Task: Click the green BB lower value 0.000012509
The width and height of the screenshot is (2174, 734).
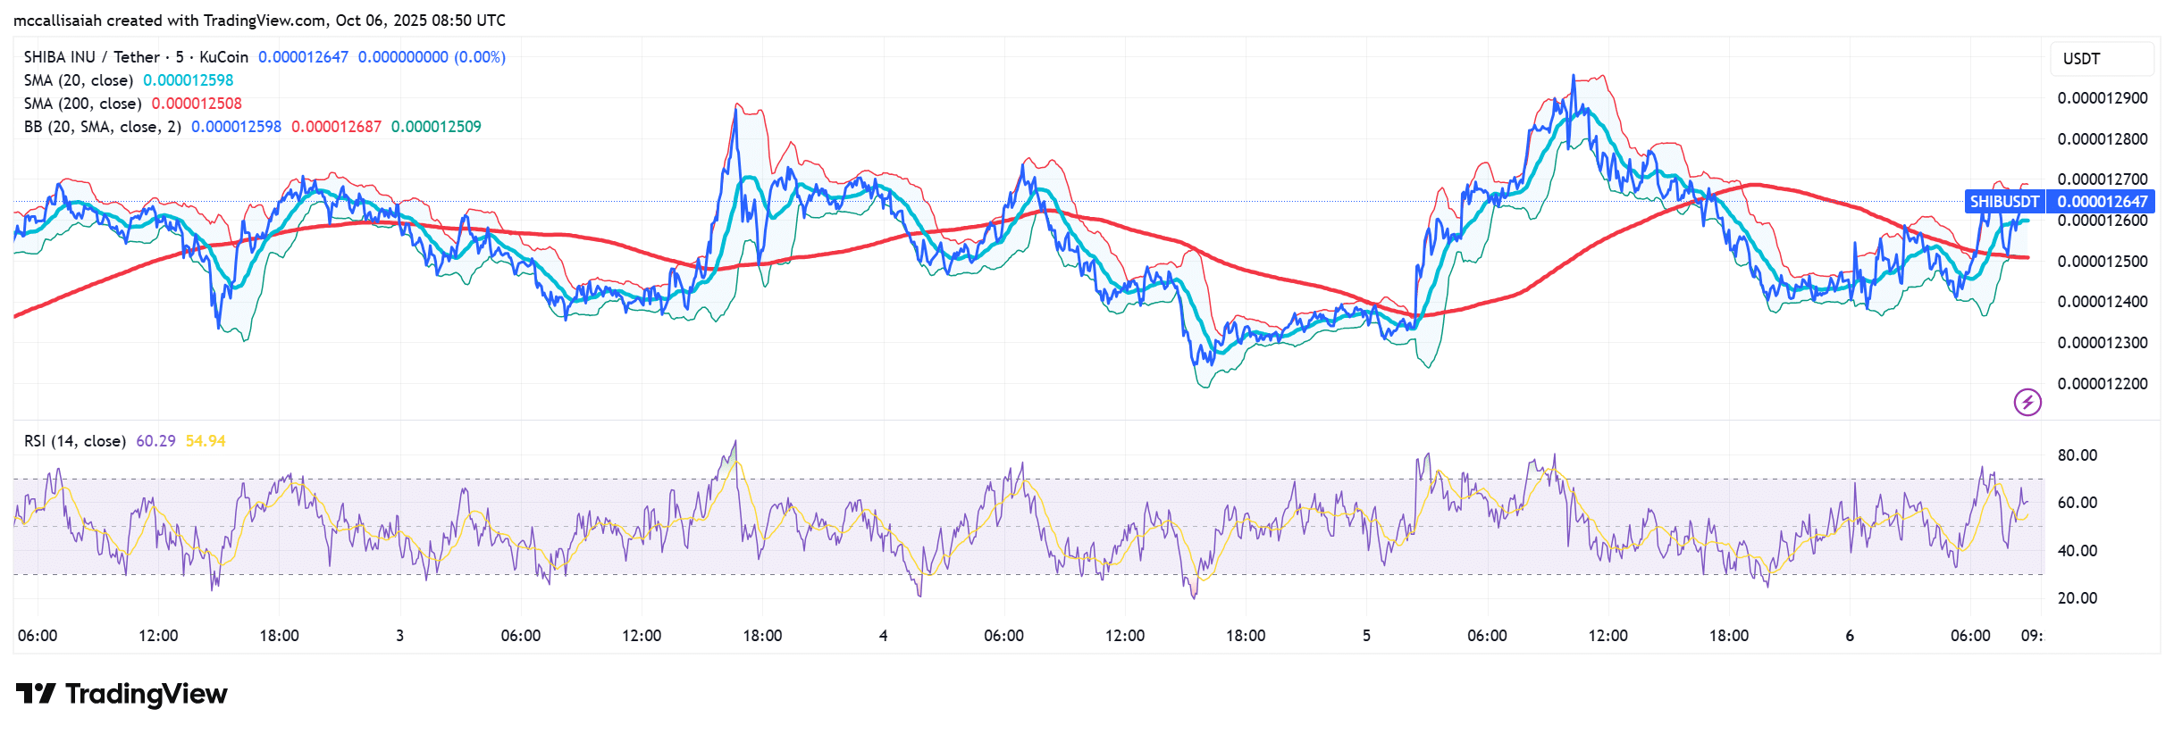Action: coord(436,127)
